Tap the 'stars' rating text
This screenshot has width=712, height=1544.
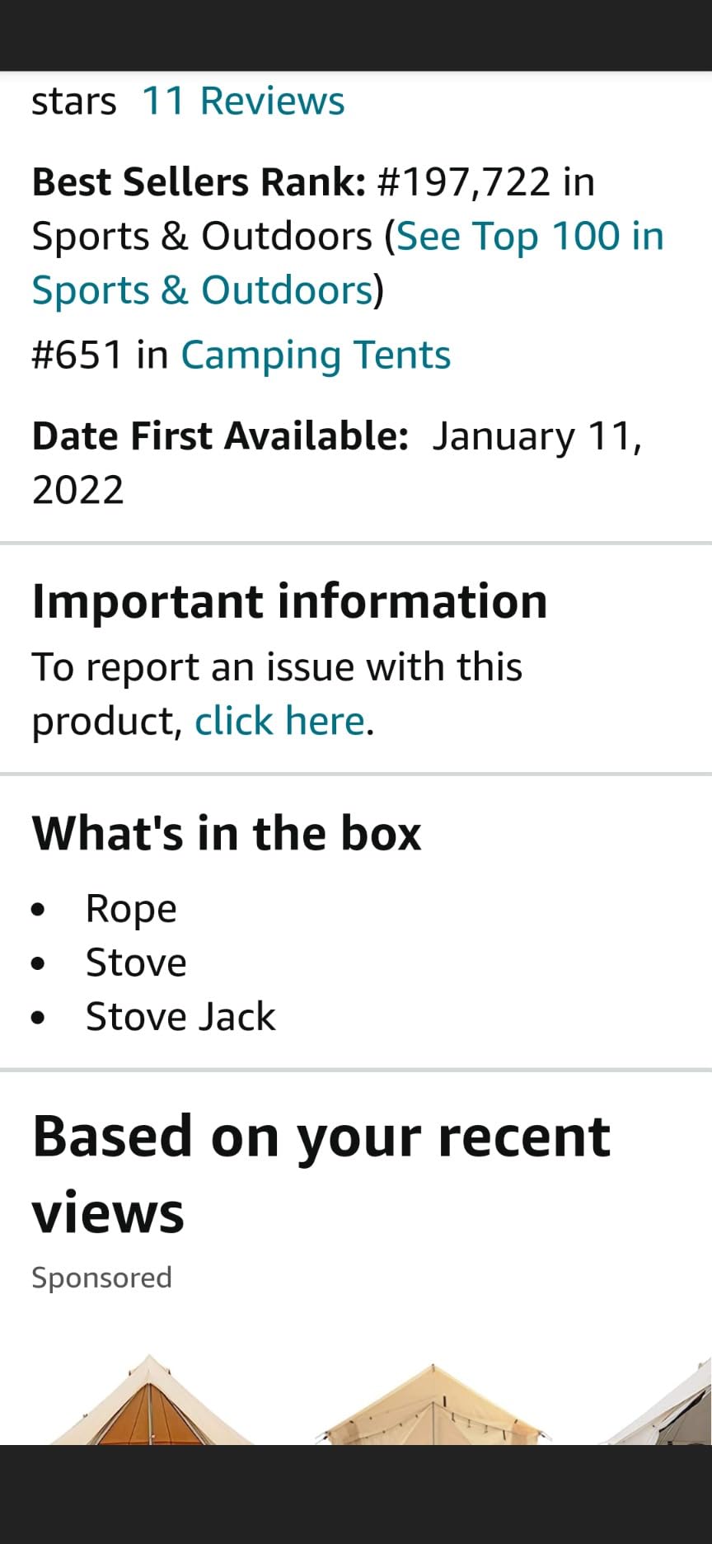[x=74, y=101]
